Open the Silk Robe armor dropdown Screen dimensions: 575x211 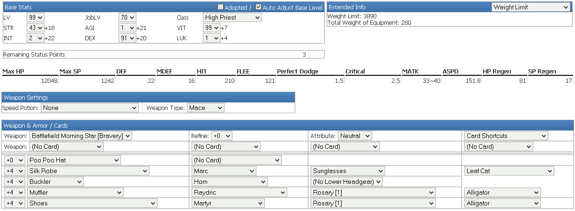click(x=88, y=171)
